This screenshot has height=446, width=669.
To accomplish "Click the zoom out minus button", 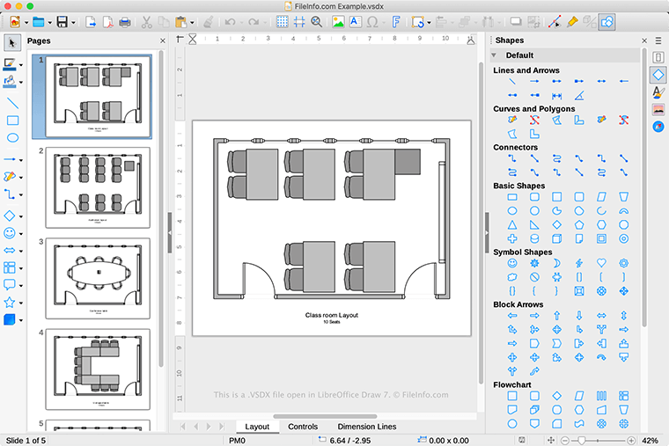I will (x=565, y=441).
